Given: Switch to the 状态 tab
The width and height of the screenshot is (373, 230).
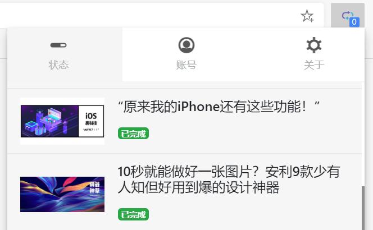Looking at the screenshot, I should (58, 54).
